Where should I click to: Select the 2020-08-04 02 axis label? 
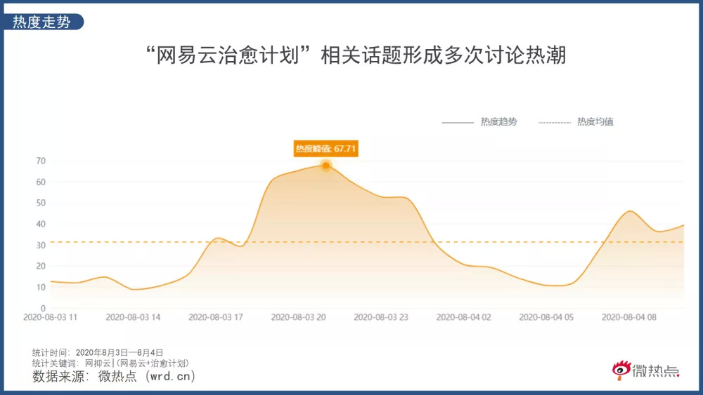point(463,317)
